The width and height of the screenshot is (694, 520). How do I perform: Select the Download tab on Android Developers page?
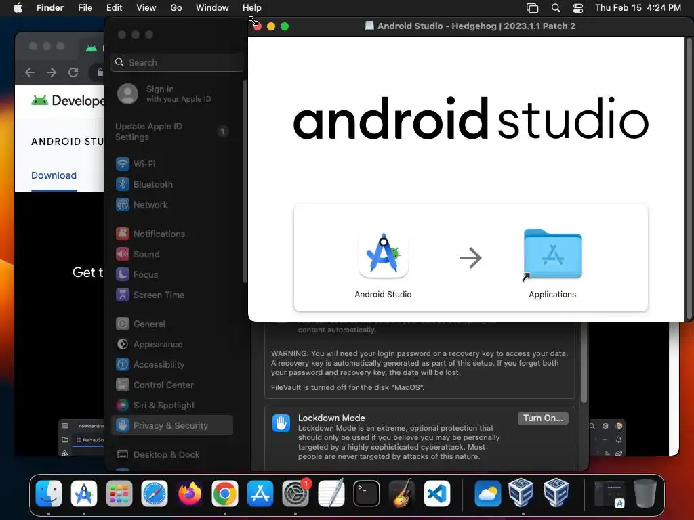click(x=54, y=175)
